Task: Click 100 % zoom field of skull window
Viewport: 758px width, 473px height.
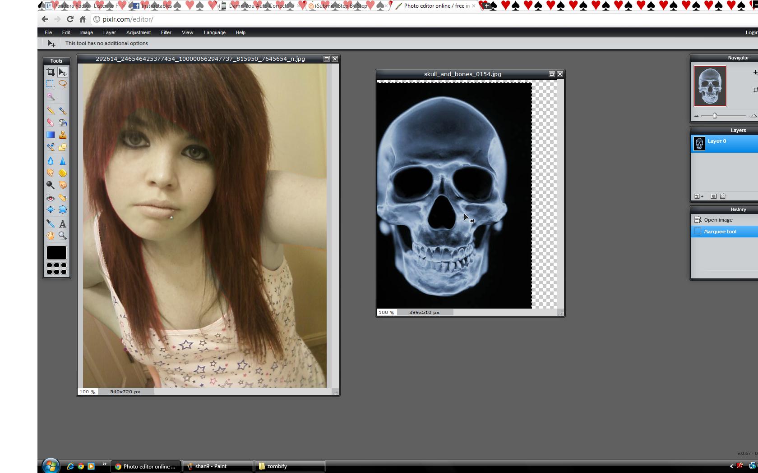Action: 386,312
